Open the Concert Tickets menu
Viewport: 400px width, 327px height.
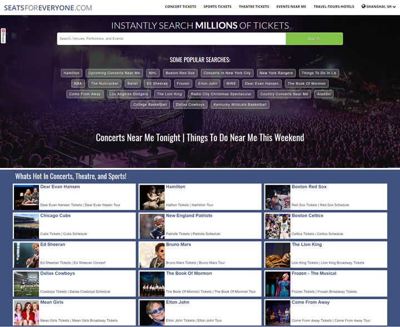(181, 7)
